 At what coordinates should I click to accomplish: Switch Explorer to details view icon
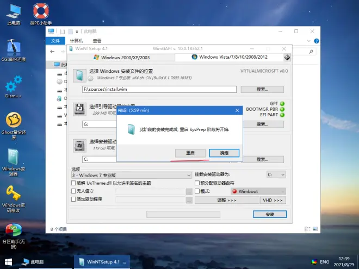tap(307, 229)
